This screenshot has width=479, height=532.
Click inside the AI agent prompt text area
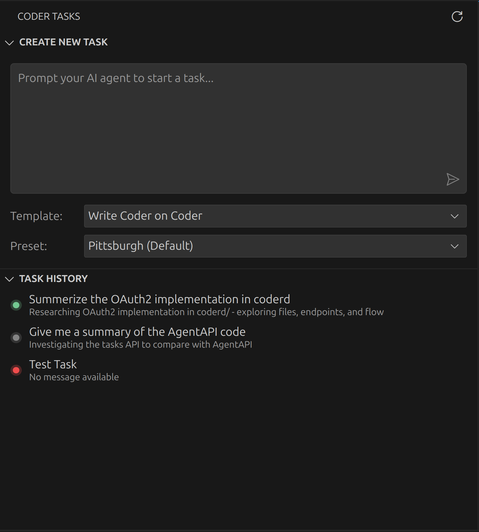(x=239, y=128)
